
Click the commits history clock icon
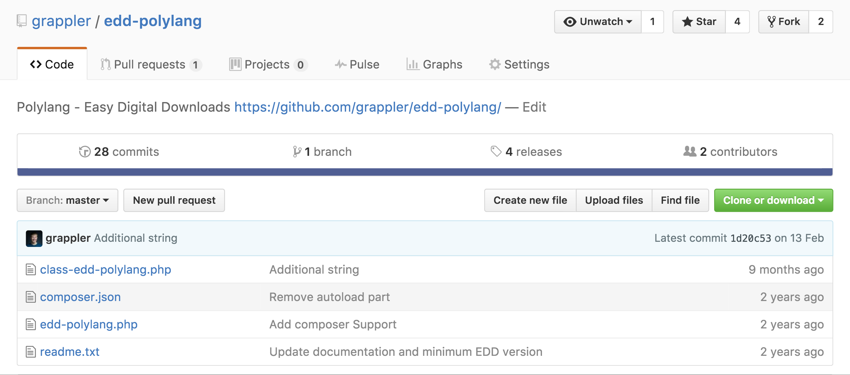(x=84, y=152)
